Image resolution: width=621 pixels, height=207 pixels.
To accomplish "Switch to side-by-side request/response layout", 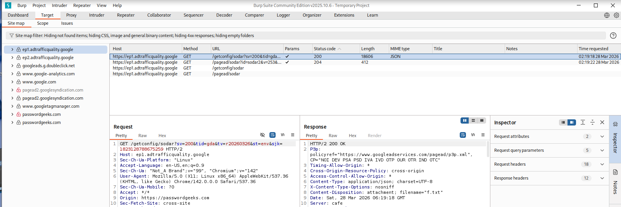I will [x=464, y=120].
